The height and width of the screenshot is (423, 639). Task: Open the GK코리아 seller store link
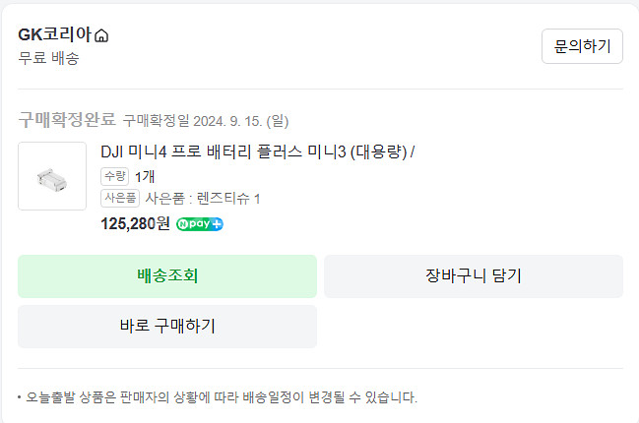(x=55, y=35)
